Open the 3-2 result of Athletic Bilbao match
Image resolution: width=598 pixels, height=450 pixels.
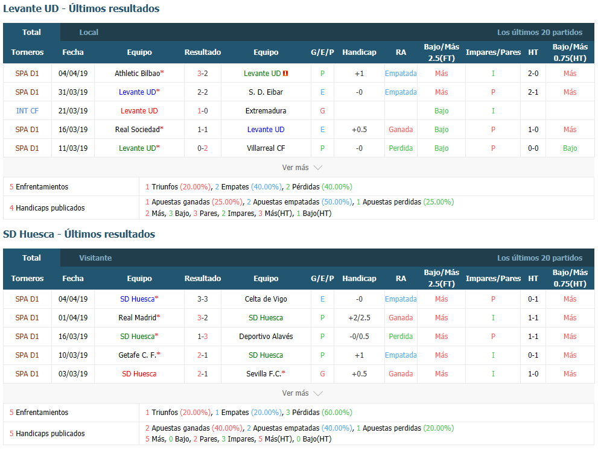click(x=203, y=74)
